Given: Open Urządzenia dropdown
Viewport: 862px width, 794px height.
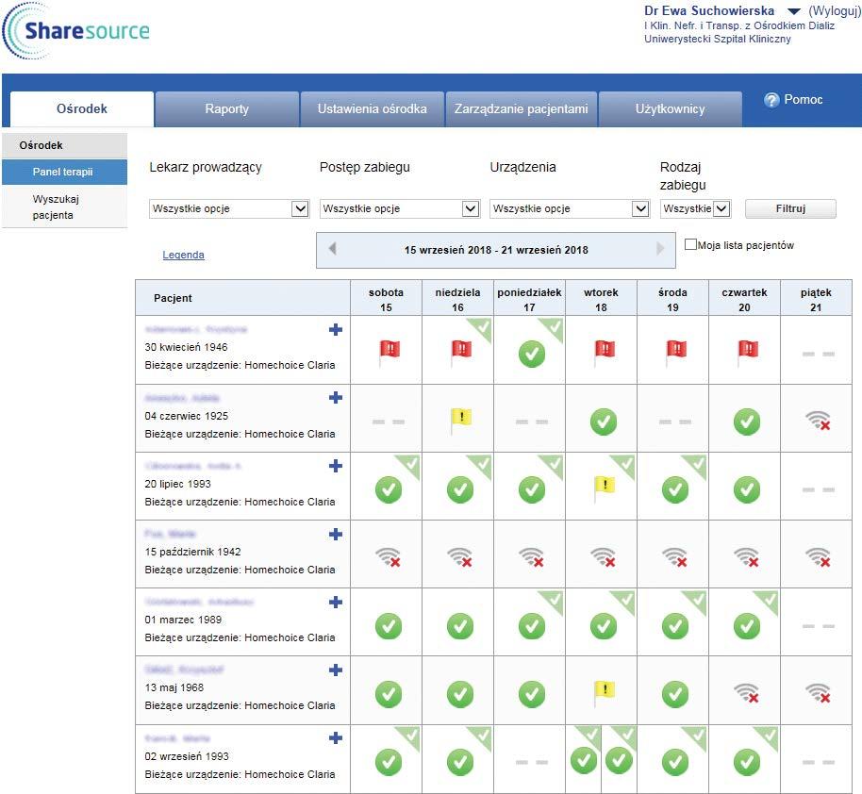Looking at the screenshot, I should (570, 209).
